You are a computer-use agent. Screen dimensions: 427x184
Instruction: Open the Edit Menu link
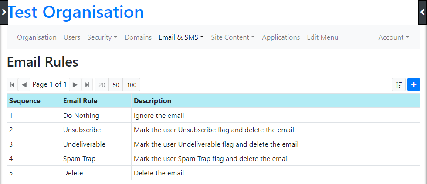(322, 37)
